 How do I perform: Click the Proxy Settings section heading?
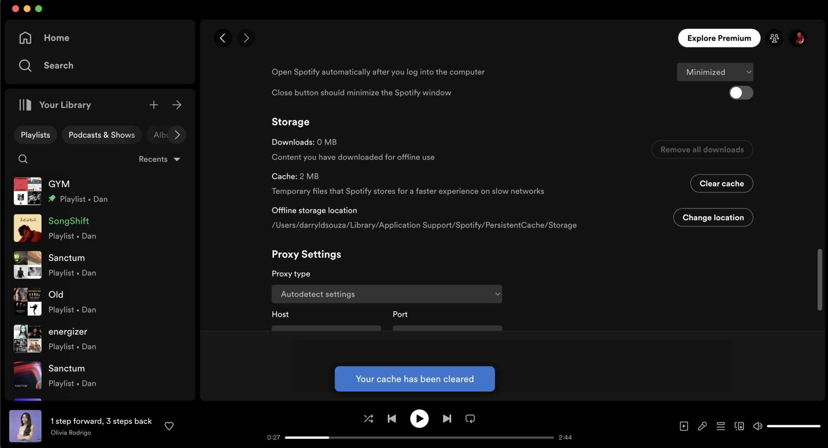tap(306, 254)
